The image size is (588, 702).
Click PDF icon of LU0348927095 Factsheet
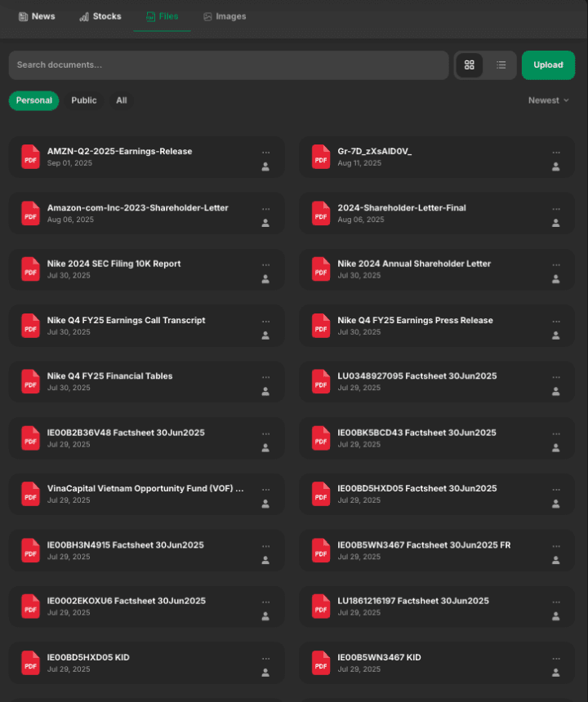[321, 382]
